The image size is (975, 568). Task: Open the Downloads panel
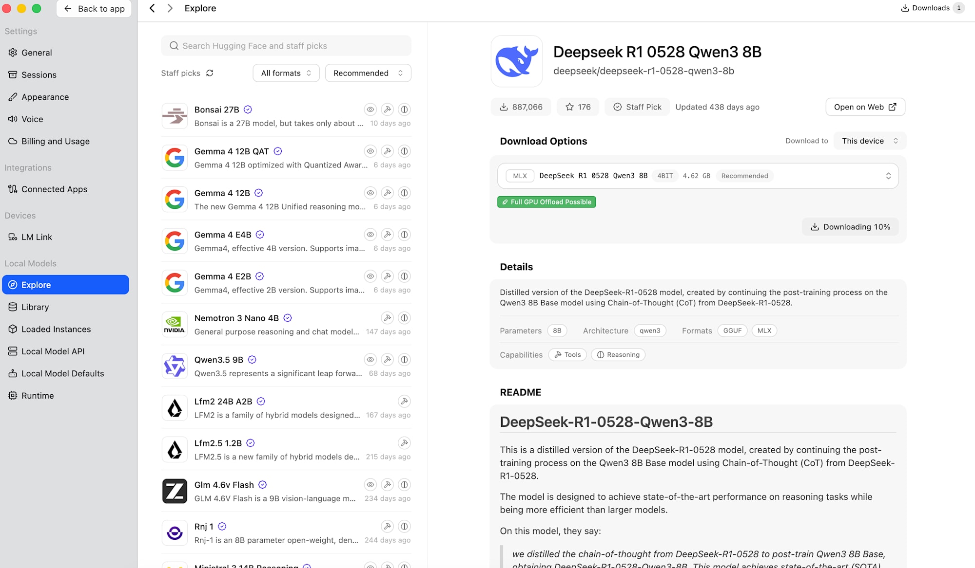932,8
